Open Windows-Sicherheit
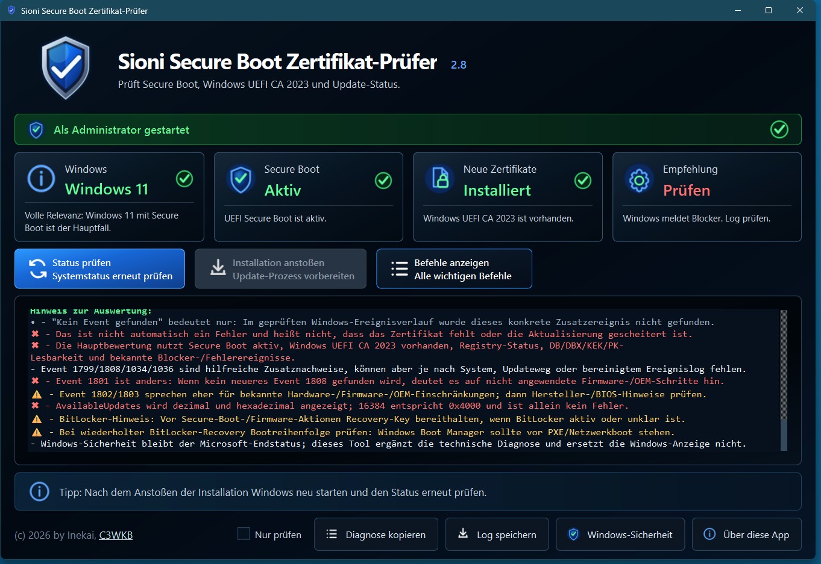821x564 pixels. point(620,535)
